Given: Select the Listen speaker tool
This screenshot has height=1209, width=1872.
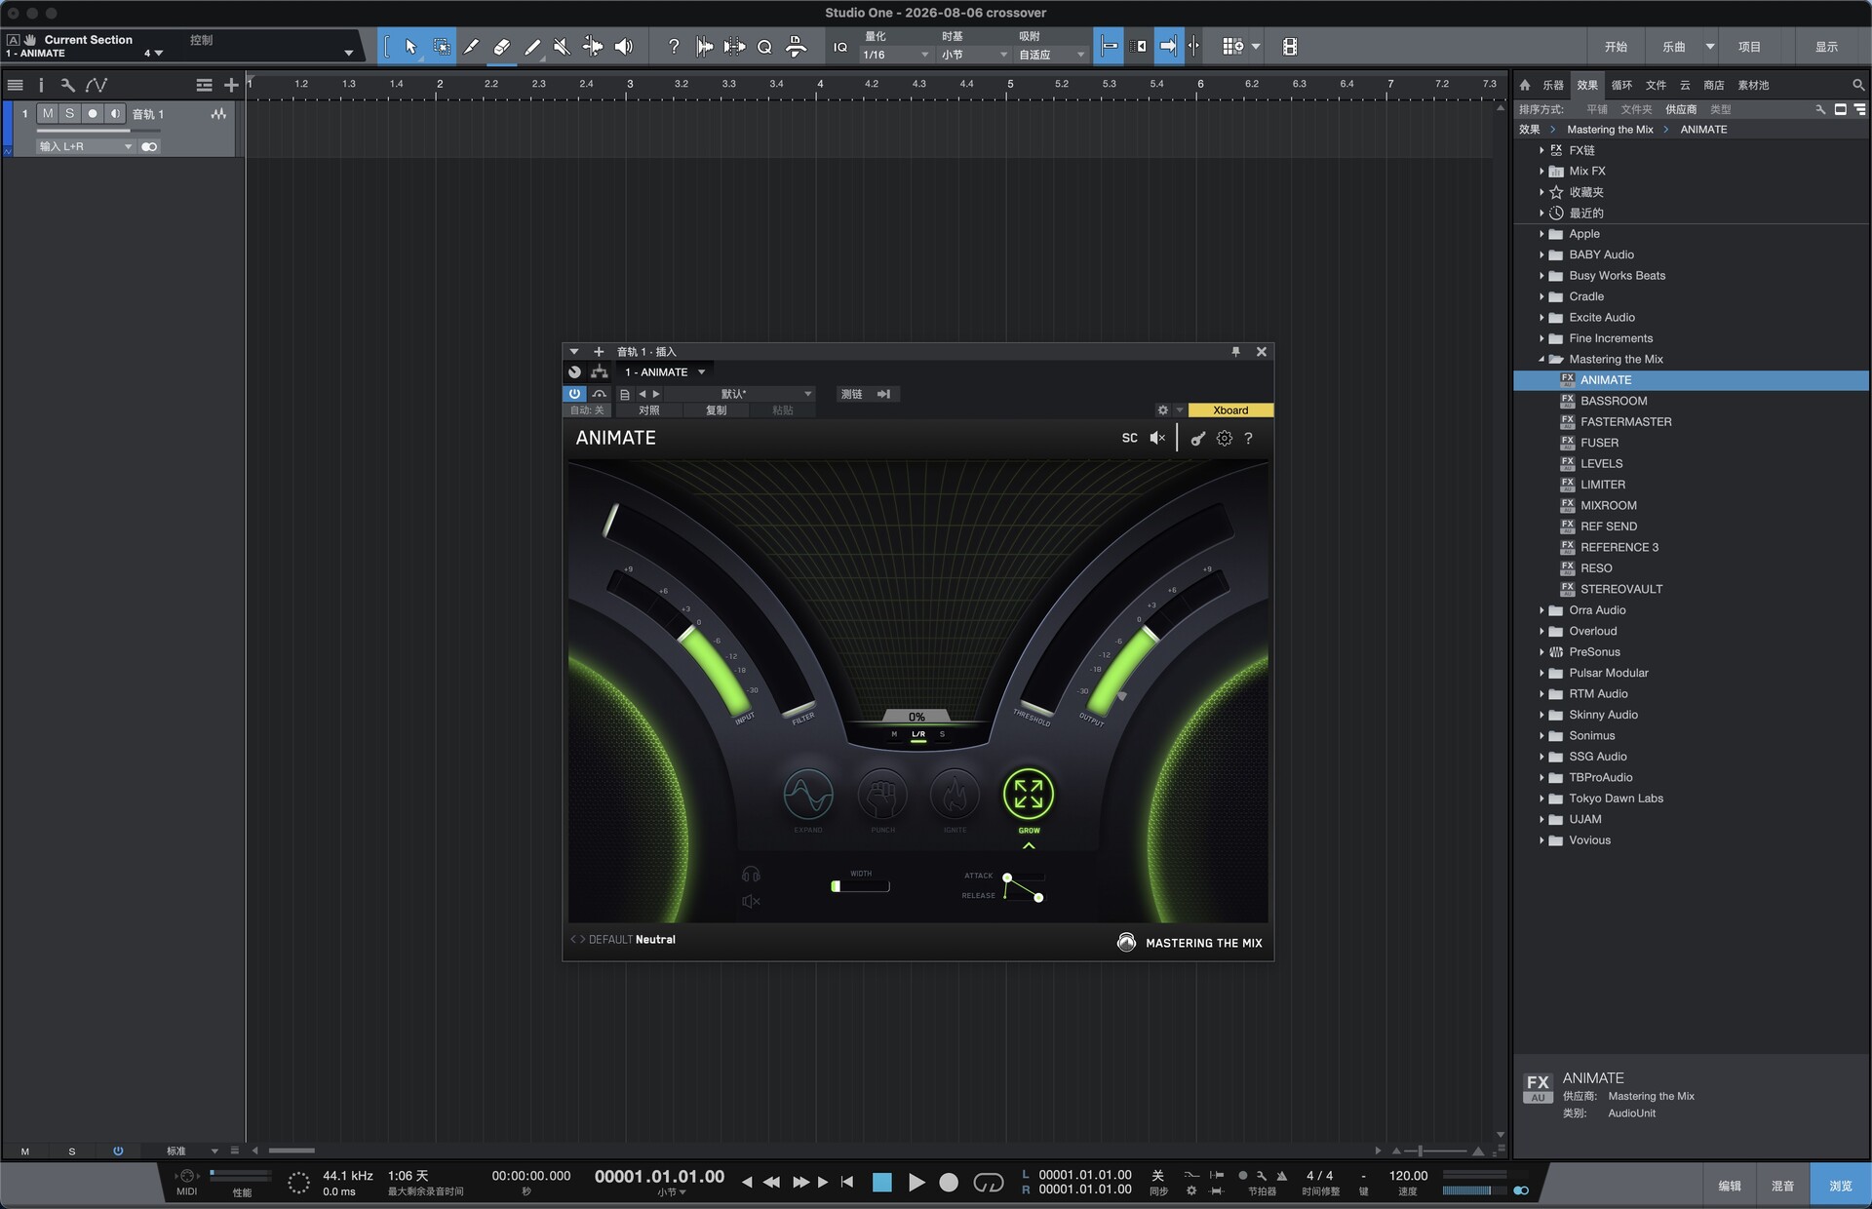Looking at the screenshot, I should point(624,46).
